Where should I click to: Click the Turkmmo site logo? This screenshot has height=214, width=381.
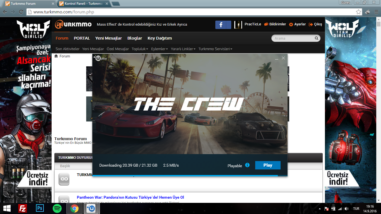click(73, 25)
